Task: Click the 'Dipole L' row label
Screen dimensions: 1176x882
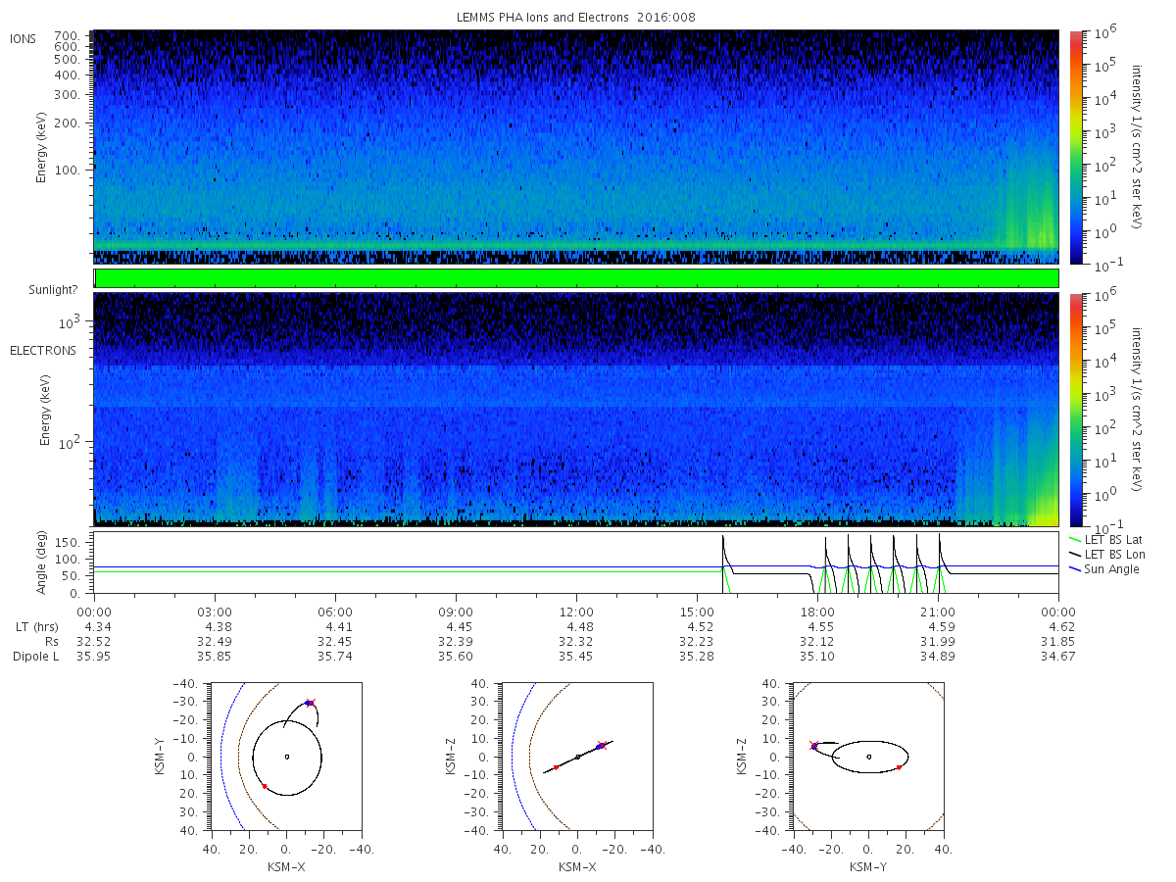Action: (35, 657)
